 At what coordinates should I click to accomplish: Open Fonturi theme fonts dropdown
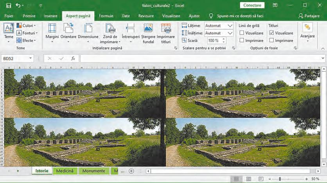pyautogui.click(x=27, y=33)
